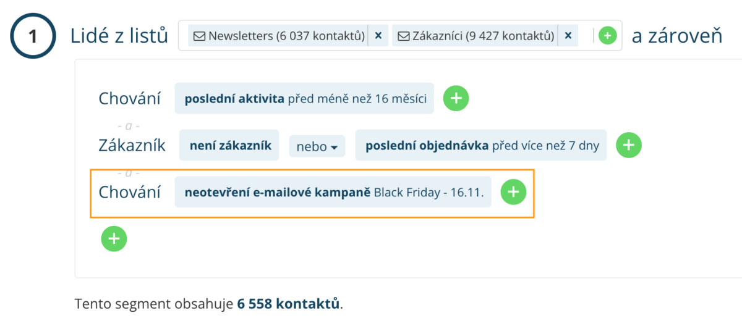Viewport: 742px width, 326px height.
Task: Select the Zákazníci (9 427 kontaktů) tag
Action: (482, 36)
